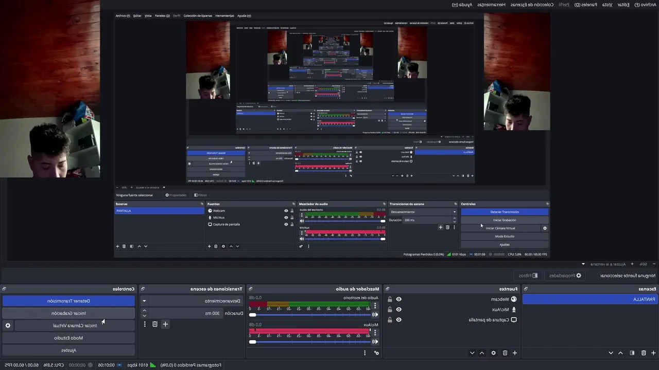Move source up in Fuentes panel
The height and width of the screenshot is (370, 659).
coord(482,353)
